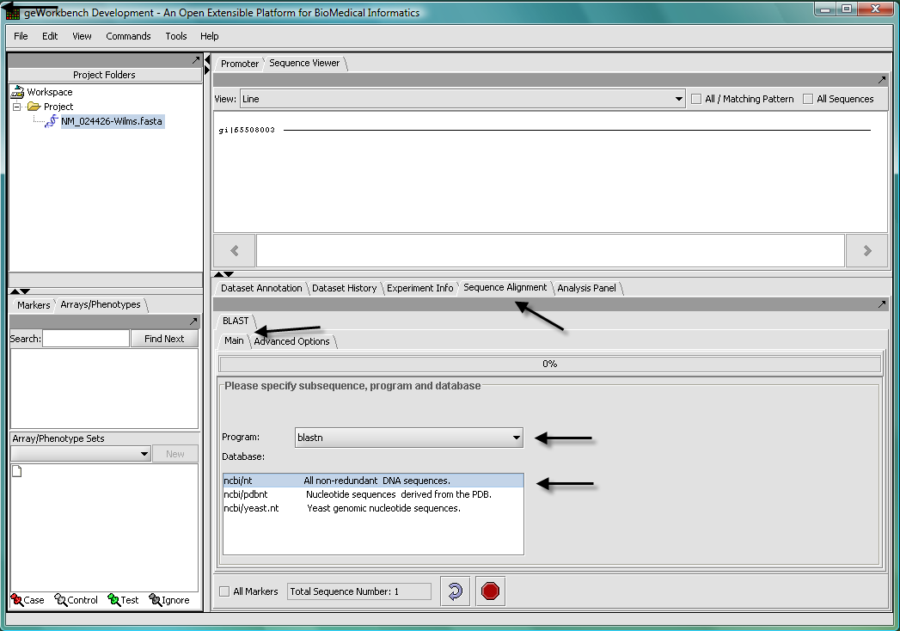The width and height of the screenshot is (900, 631).
Task: Click the Workspace icon in project tree
Action: 17,92
